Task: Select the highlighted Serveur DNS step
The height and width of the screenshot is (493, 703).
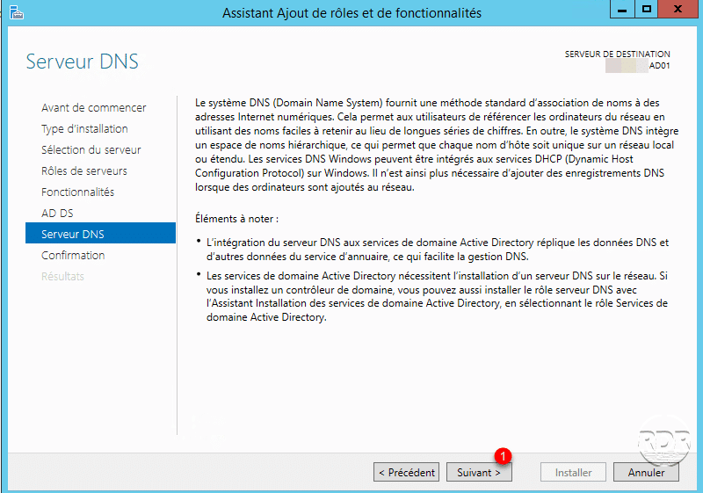Action: pyautogui.click(x=100, y=233)
